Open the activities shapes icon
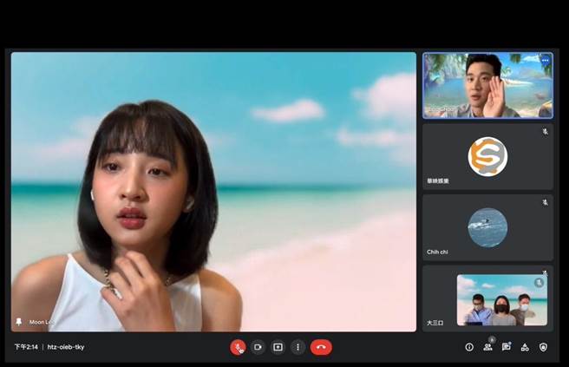 [525, 347]
